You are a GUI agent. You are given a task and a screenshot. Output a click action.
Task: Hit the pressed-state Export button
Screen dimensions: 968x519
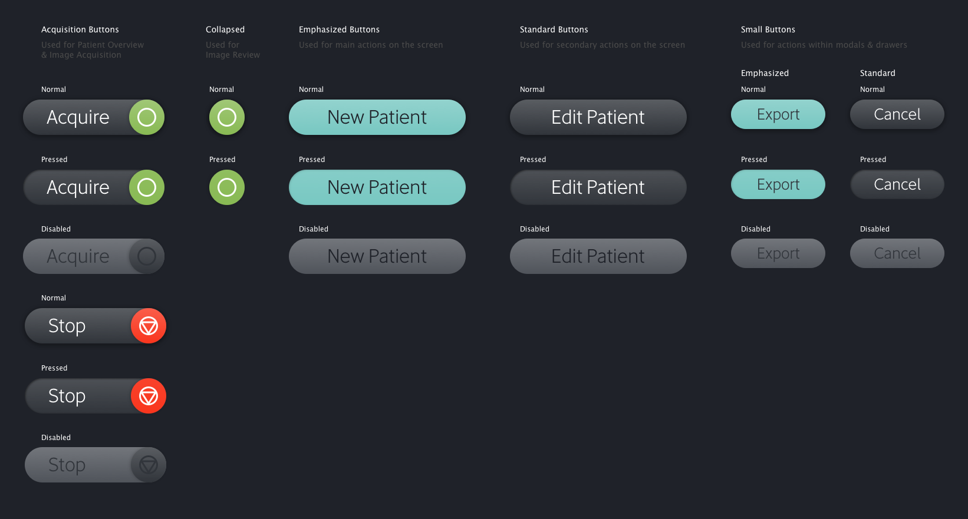click(x=778, y=184)
